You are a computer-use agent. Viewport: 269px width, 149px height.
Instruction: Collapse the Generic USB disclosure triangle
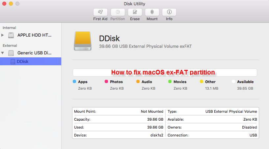click(x=3, y=53)
